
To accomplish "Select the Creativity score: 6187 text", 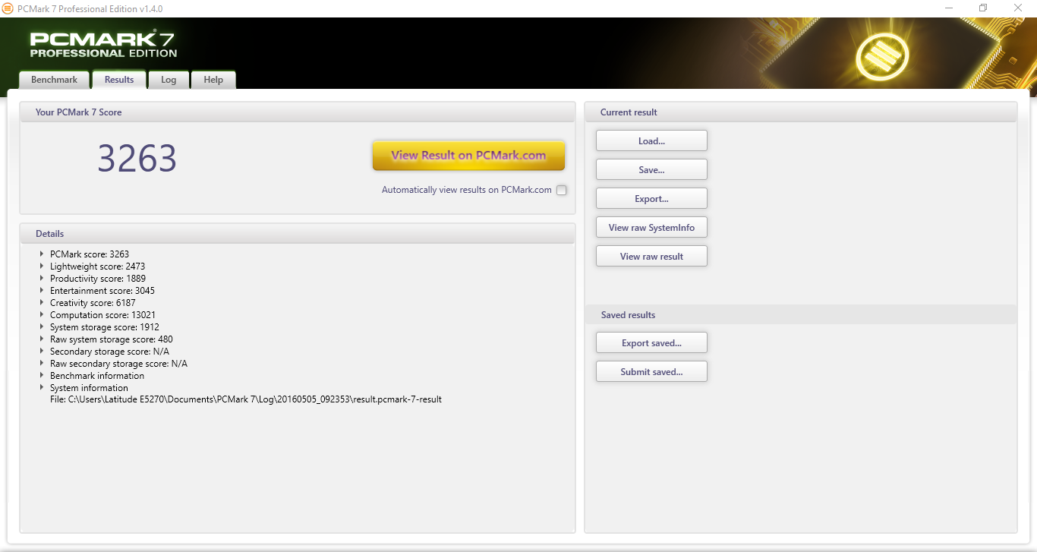I will [93, 303].
